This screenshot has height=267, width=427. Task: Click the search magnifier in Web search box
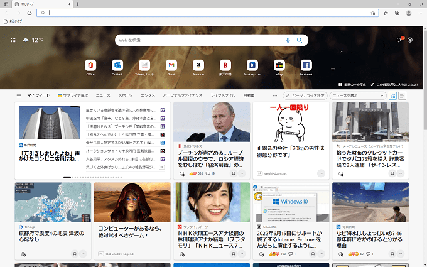[x=300, y=40]
